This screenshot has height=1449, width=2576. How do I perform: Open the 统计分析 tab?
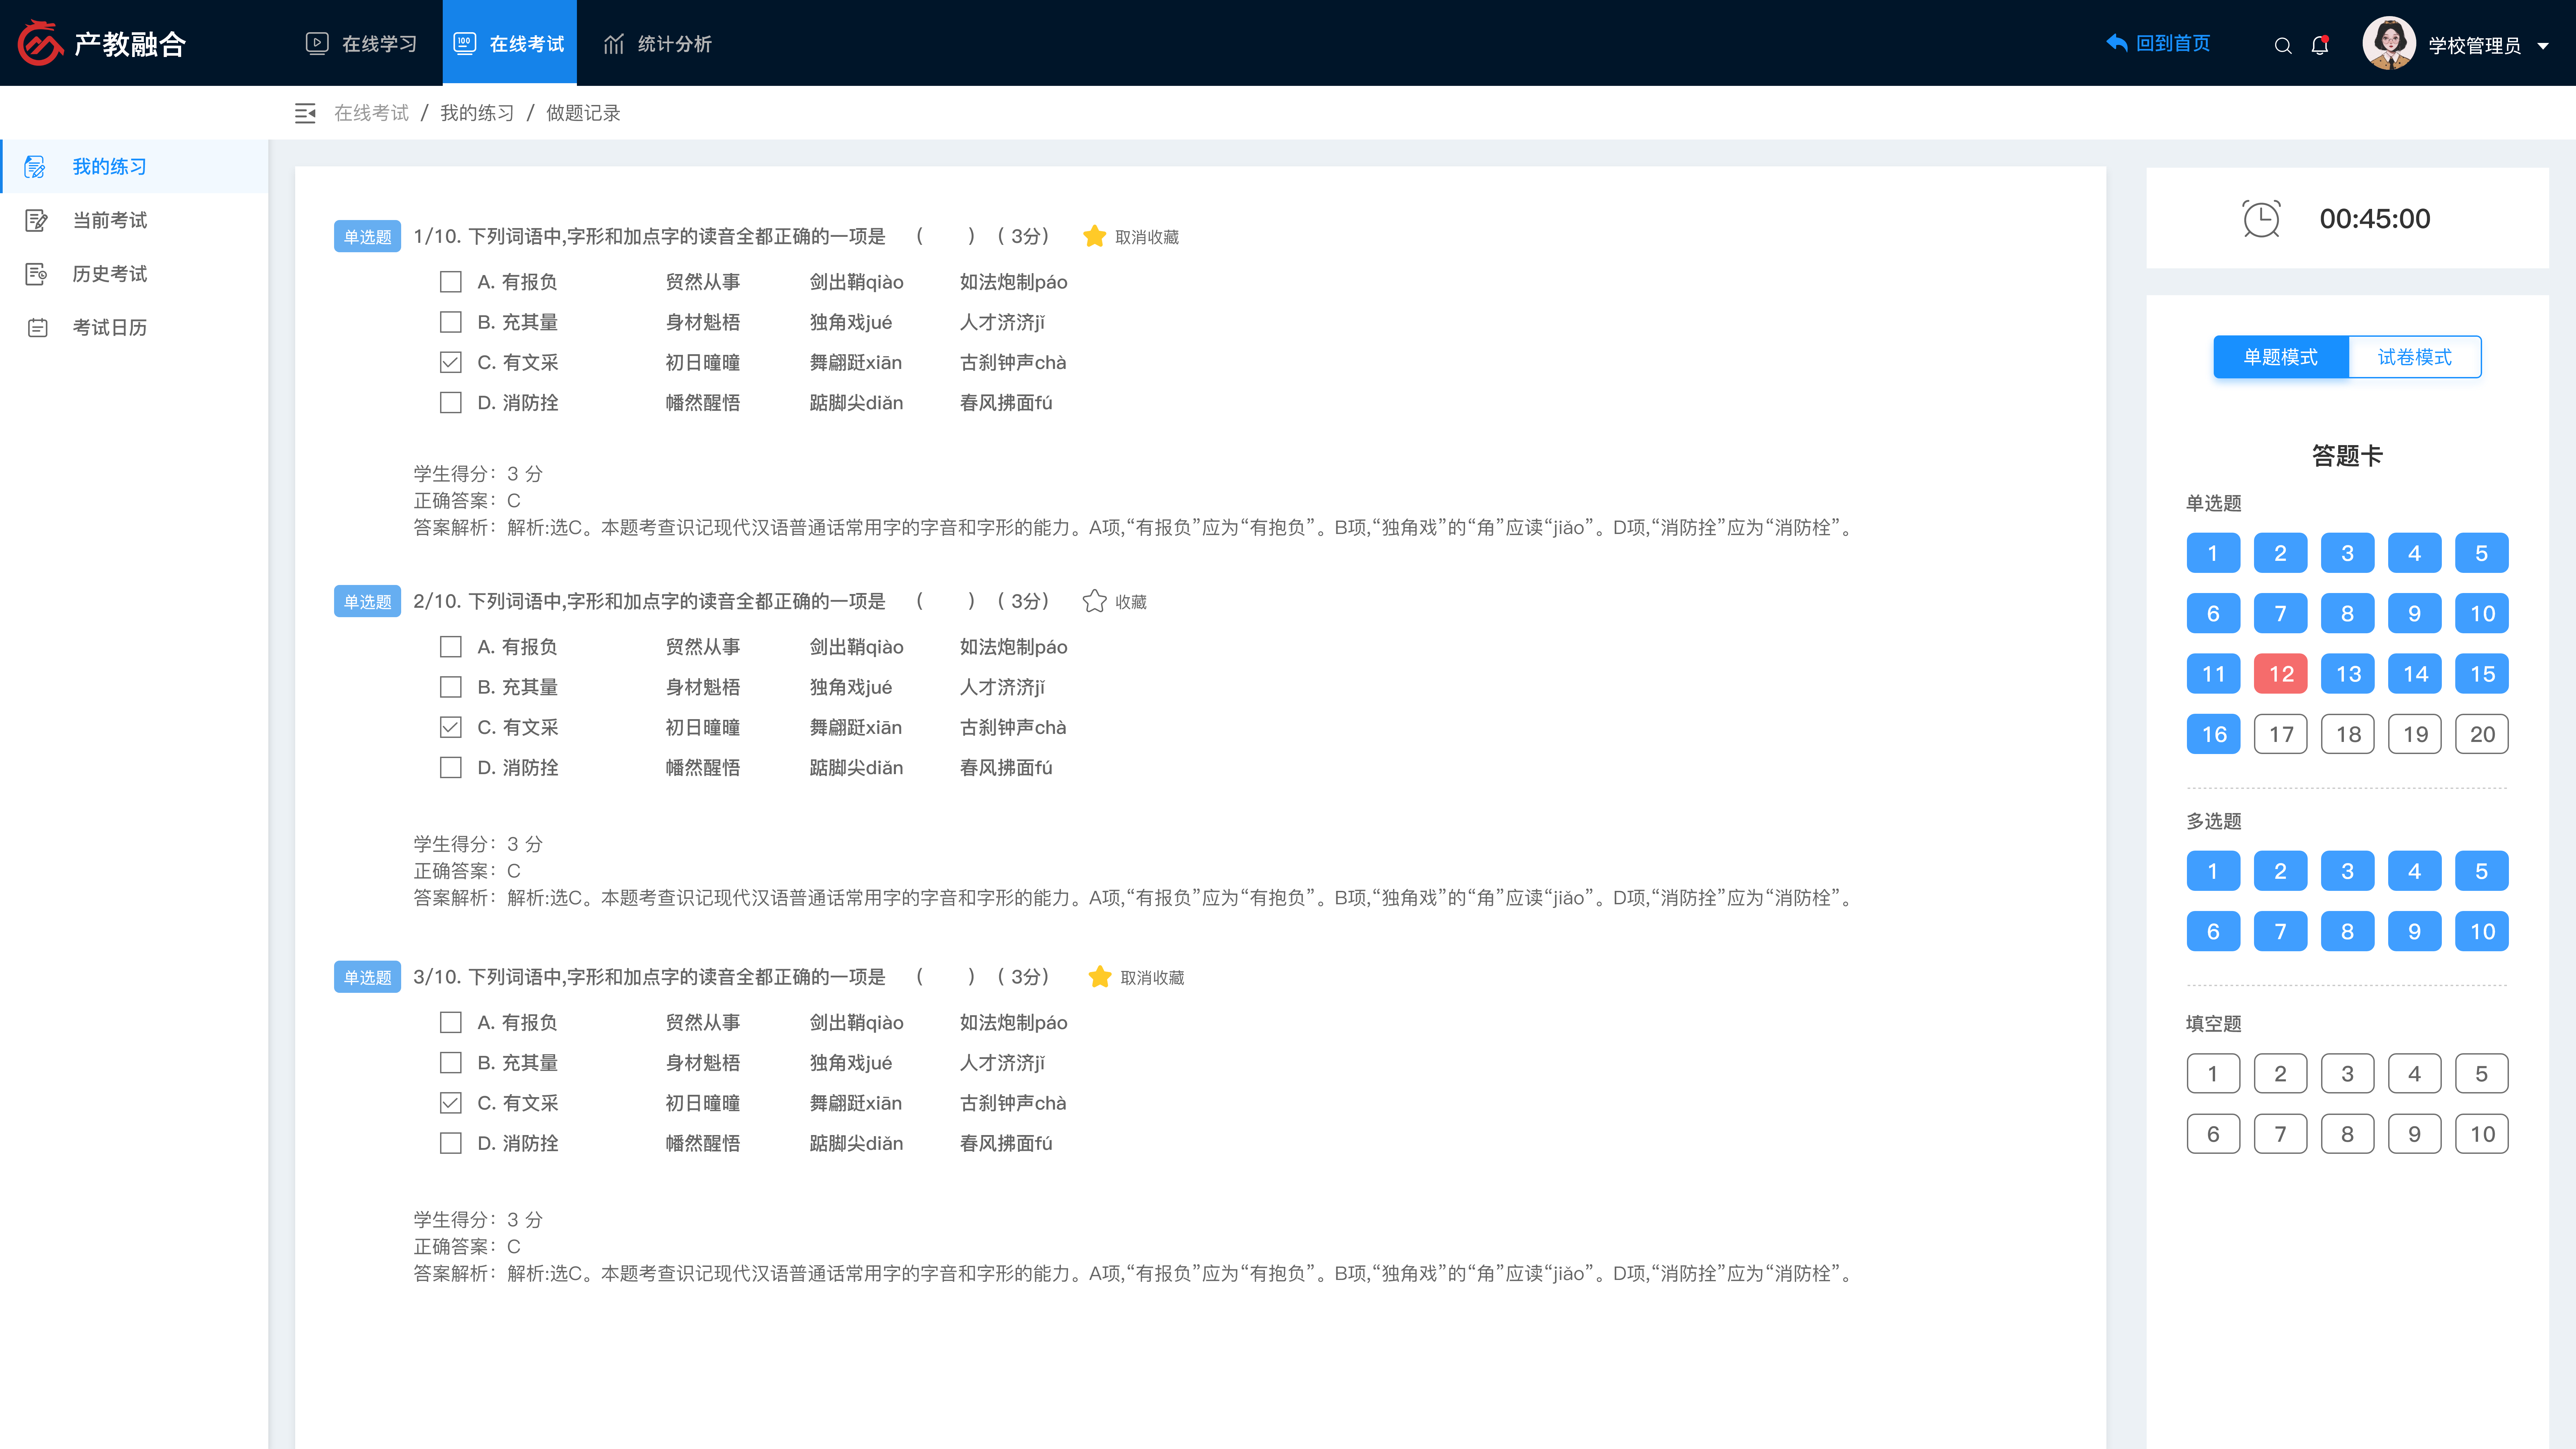point(658,43)
